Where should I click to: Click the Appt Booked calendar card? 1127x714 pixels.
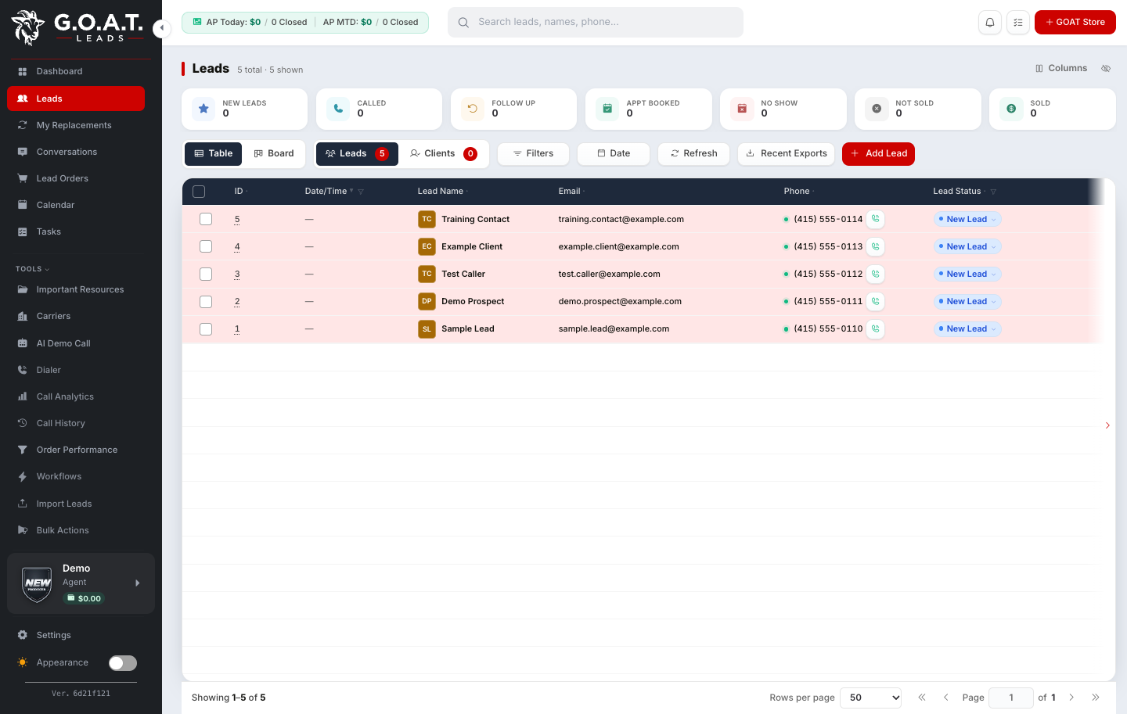[648, 109]
